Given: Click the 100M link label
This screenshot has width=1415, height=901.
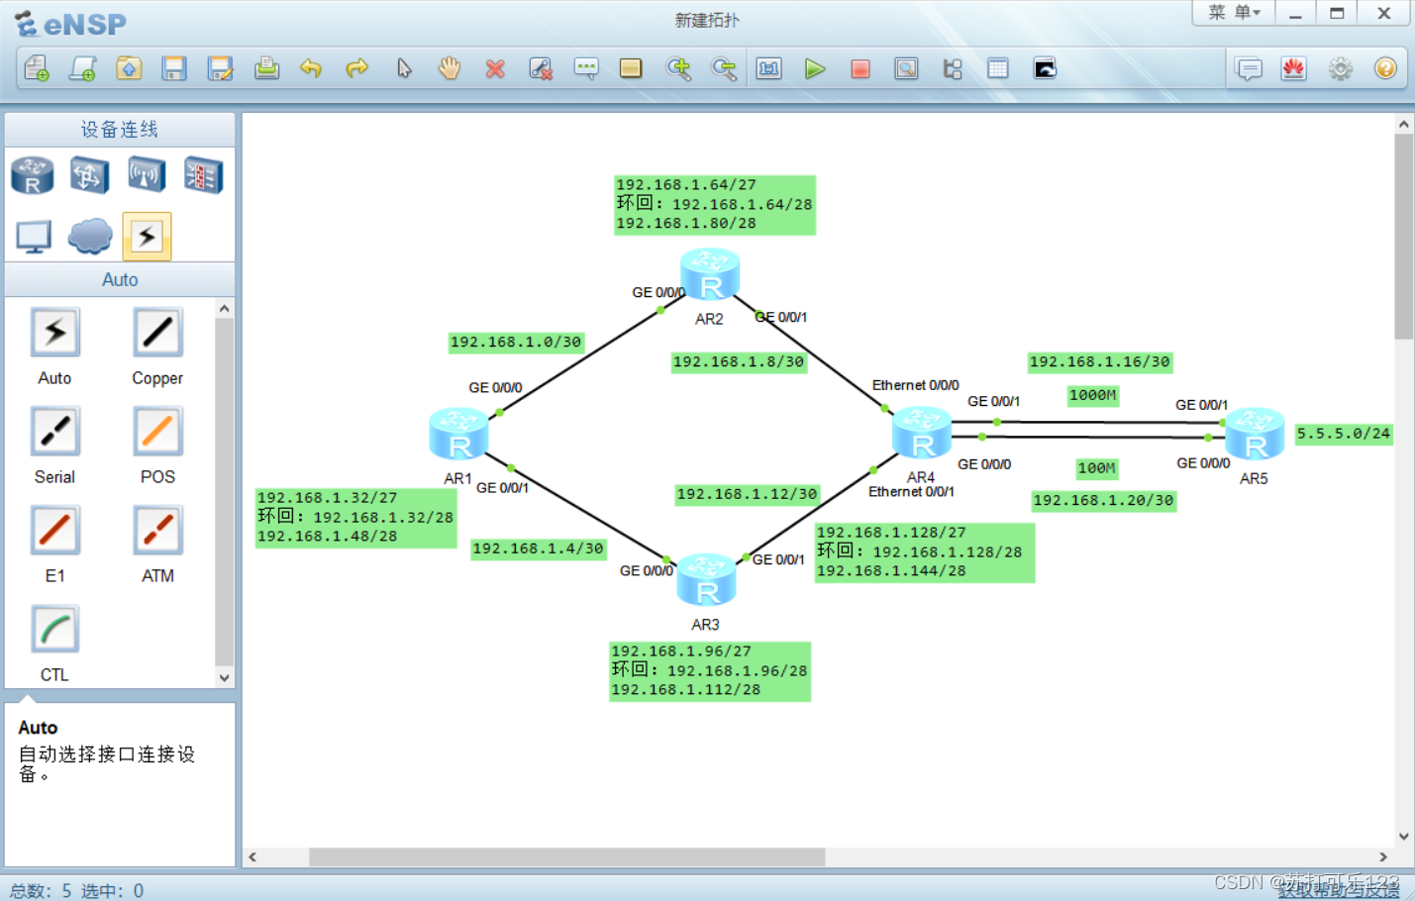Looking at the screenshot, I should 1097,468.
